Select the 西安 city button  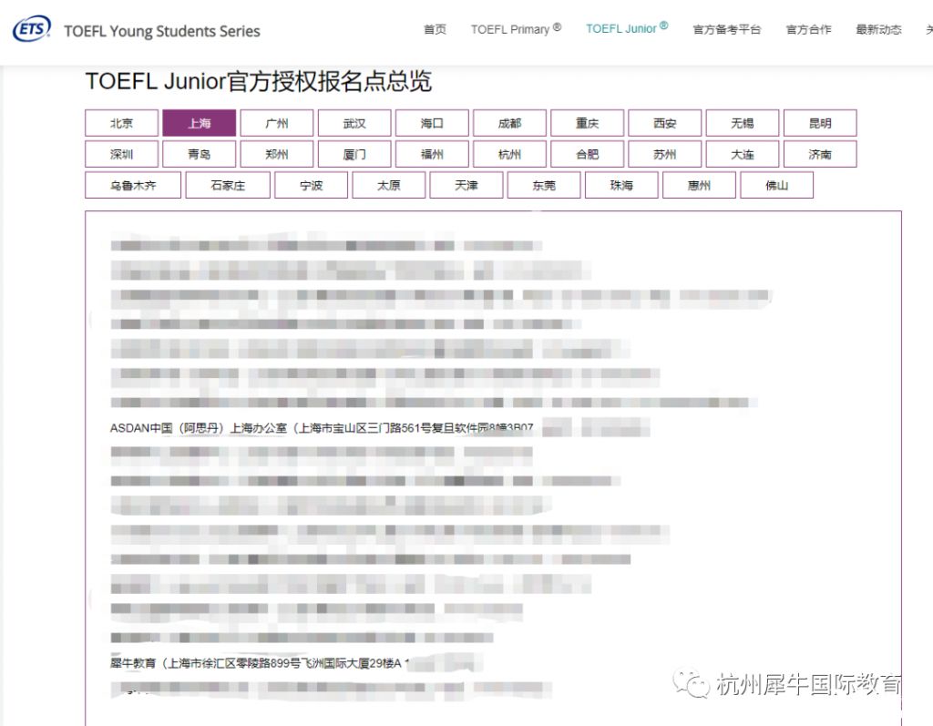click(x=664, y=123)
